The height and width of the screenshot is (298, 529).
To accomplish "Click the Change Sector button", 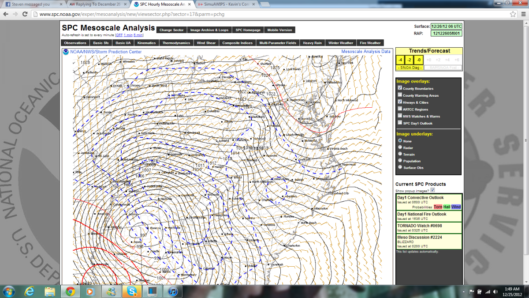I will coord(171,30).
